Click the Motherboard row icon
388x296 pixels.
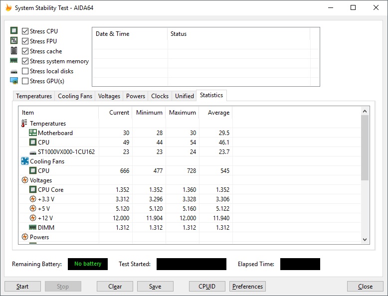[32, 133]
